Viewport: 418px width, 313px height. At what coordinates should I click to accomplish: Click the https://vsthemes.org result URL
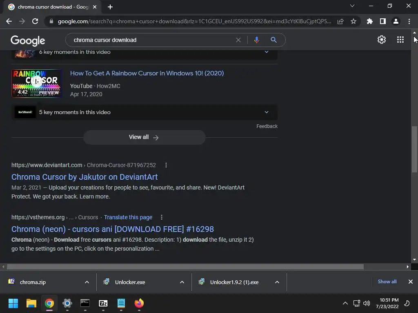coord(38,218)
